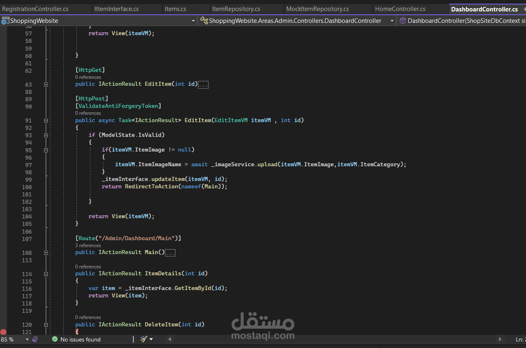Collapse the ItemDetails method at line 114
Viewport: 526px width, 348px height.
point(46,274)
